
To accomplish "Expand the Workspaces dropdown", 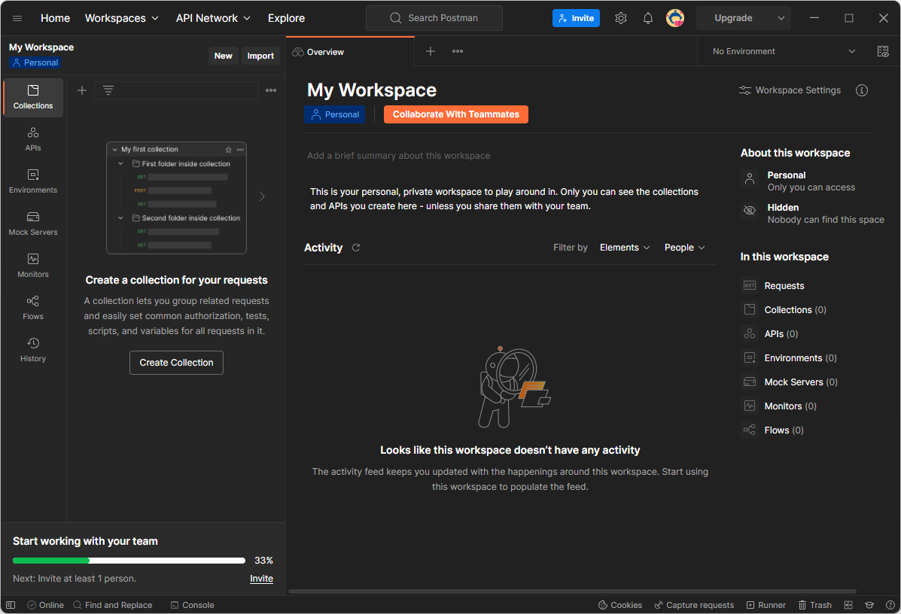I will 122,18.
